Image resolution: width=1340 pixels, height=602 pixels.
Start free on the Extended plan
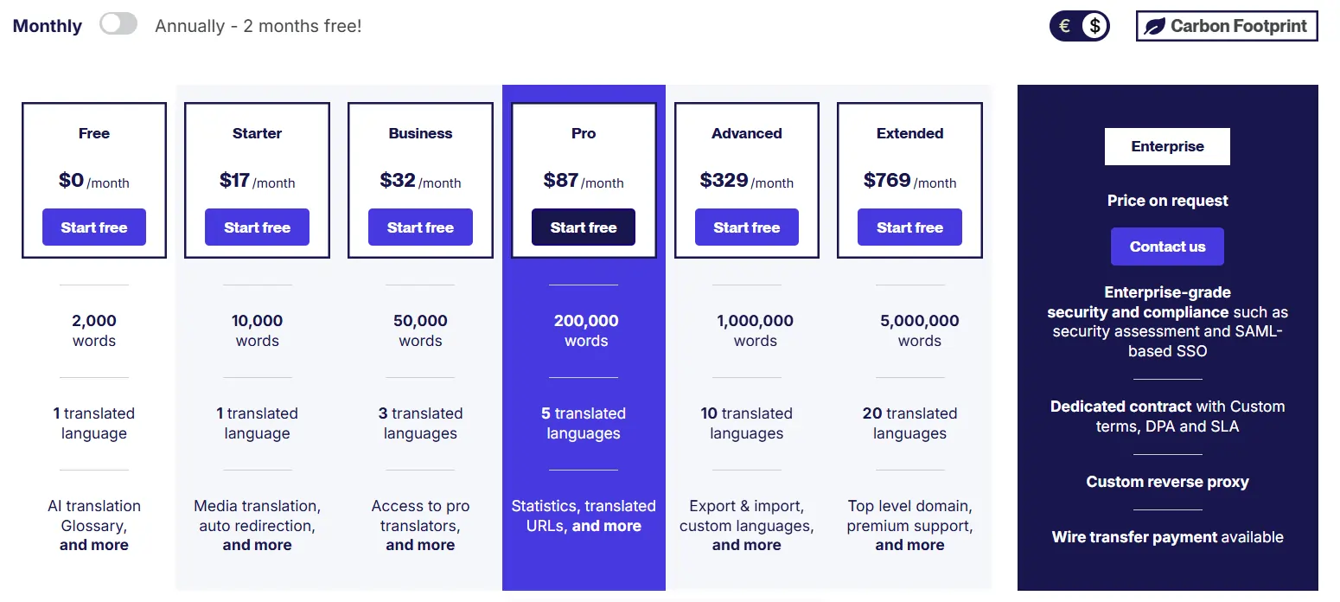[909, 227]
